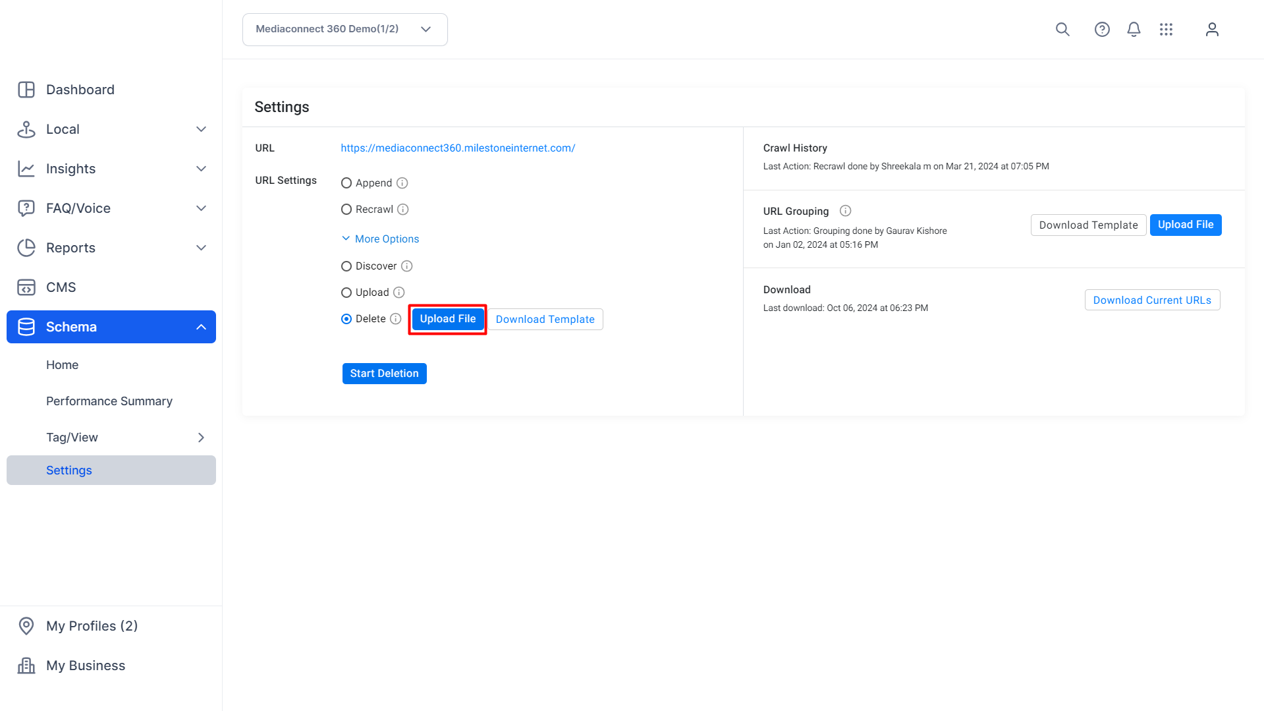Show info tooltip for Upload option
The height and width of the screenshot is (711, 1264).
tap(399, 293)
